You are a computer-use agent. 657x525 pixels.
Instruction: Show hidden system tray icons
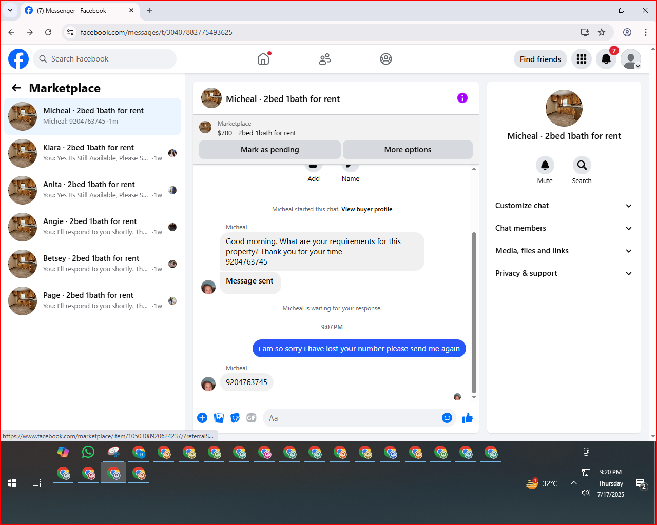click(574, 483)
